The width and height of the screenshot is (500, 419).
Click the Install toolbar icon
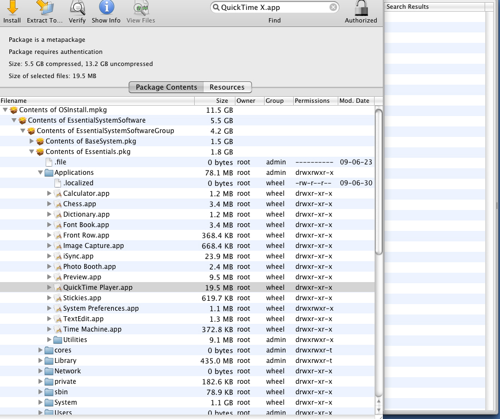coord(12,8)
